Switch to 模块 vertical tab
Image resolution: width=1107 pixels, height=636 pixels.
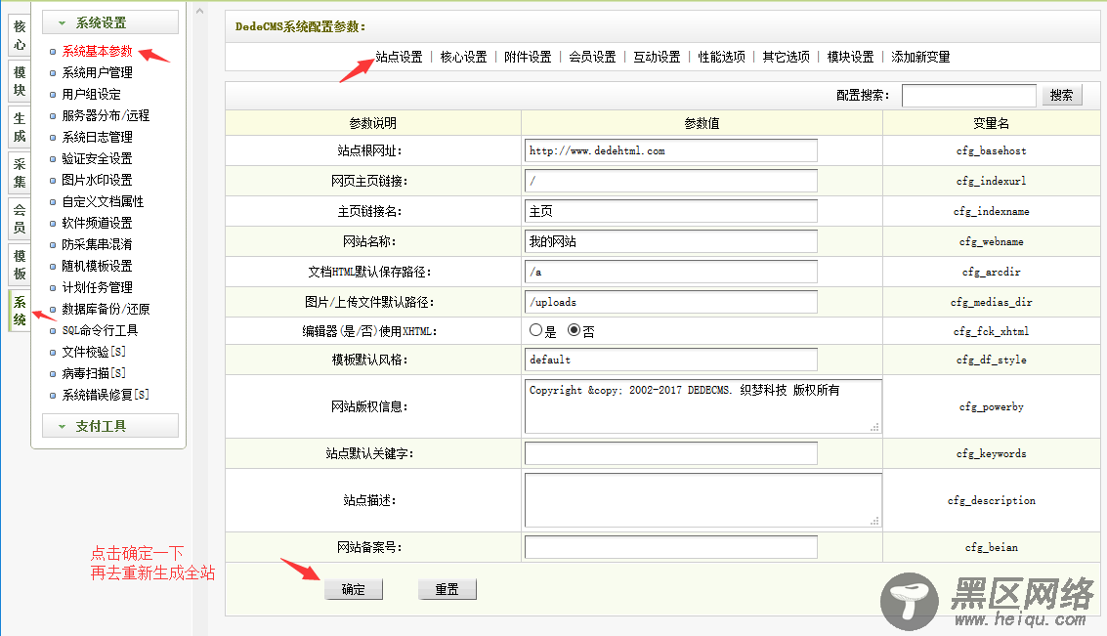(x=20, y=81)
